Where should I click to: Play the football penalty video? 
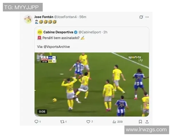[x=92, y=84]
